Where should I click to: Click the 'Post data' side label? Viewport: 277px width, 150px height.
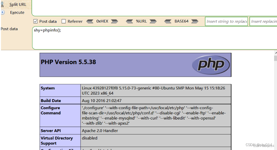pyautogui.click(x=9, y=29)
